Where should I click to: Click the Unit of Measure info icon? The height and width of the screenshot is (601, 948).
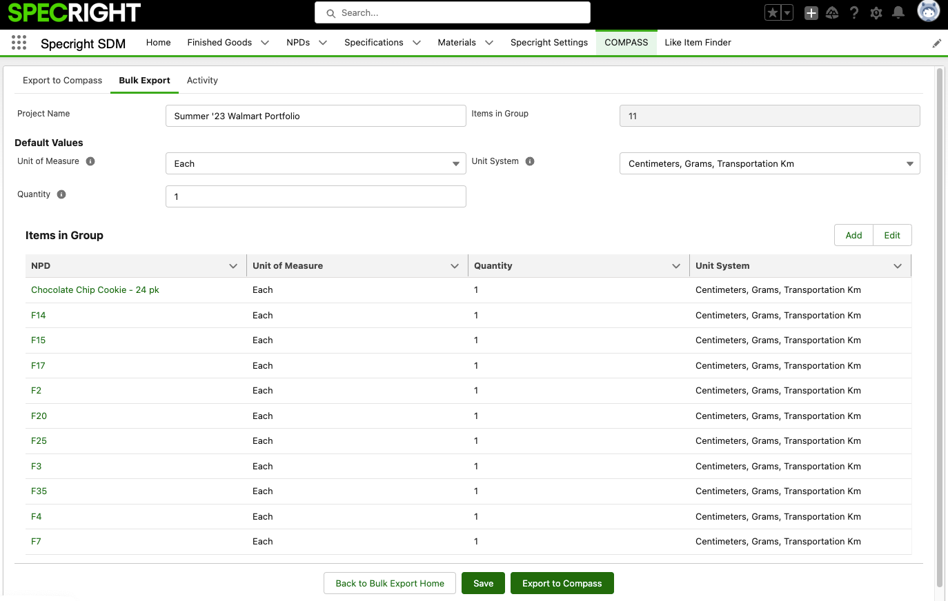[90, 161]
